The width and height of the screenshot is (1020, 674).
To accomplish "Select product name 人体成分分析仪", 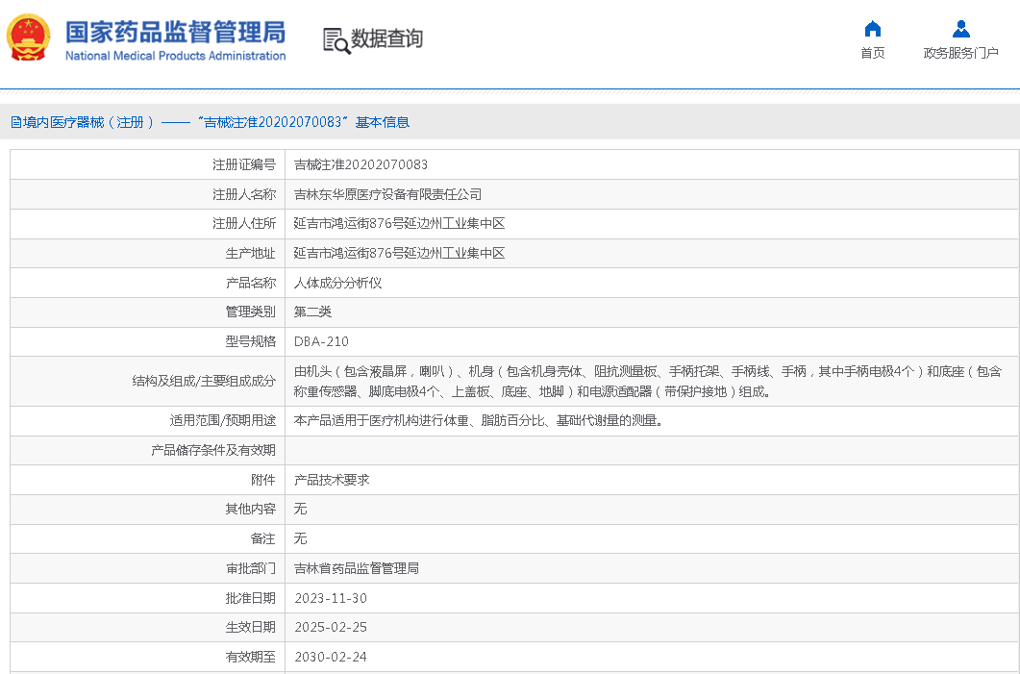I will 337,283.
